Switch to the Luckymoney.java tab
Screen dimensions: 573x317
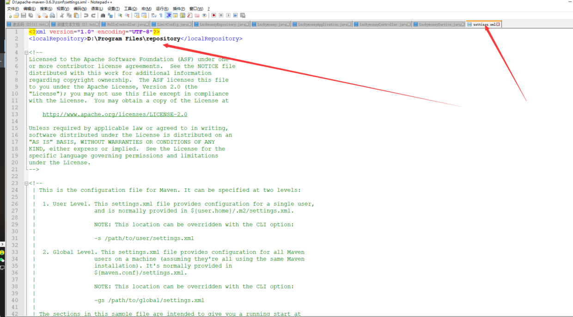click(x=271, y=24)
